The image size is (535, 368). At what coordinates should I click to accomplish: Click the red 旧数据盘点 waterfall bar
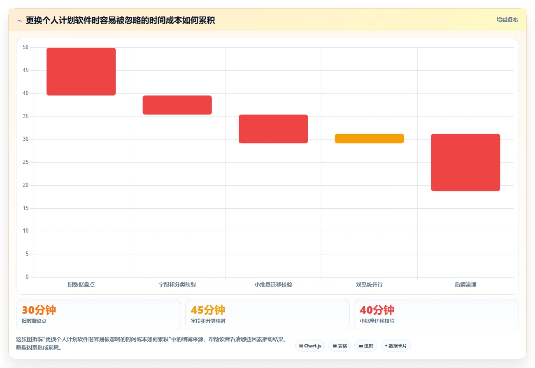pos(81,72)
